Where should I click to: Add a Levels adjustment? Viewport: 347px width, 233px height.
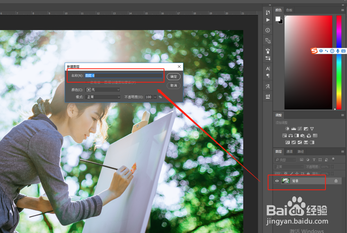(x=294, y=129)
